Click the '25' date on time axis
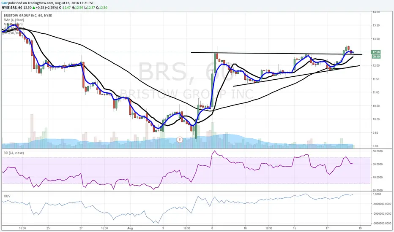This screenshot has width=394, height=232. (x=48, y=228)
